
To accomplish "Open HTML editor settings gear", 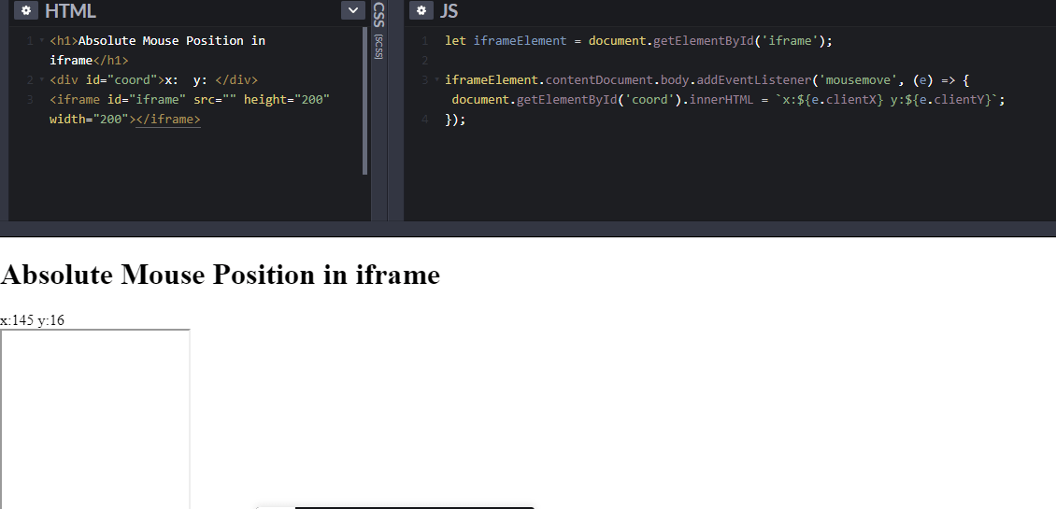I will [26, 11].
